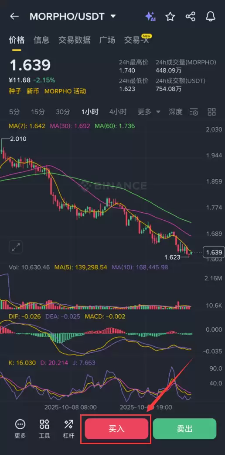Tap the green 卖出 button
This screenshot has width=225, height=455.
point(184,429)
